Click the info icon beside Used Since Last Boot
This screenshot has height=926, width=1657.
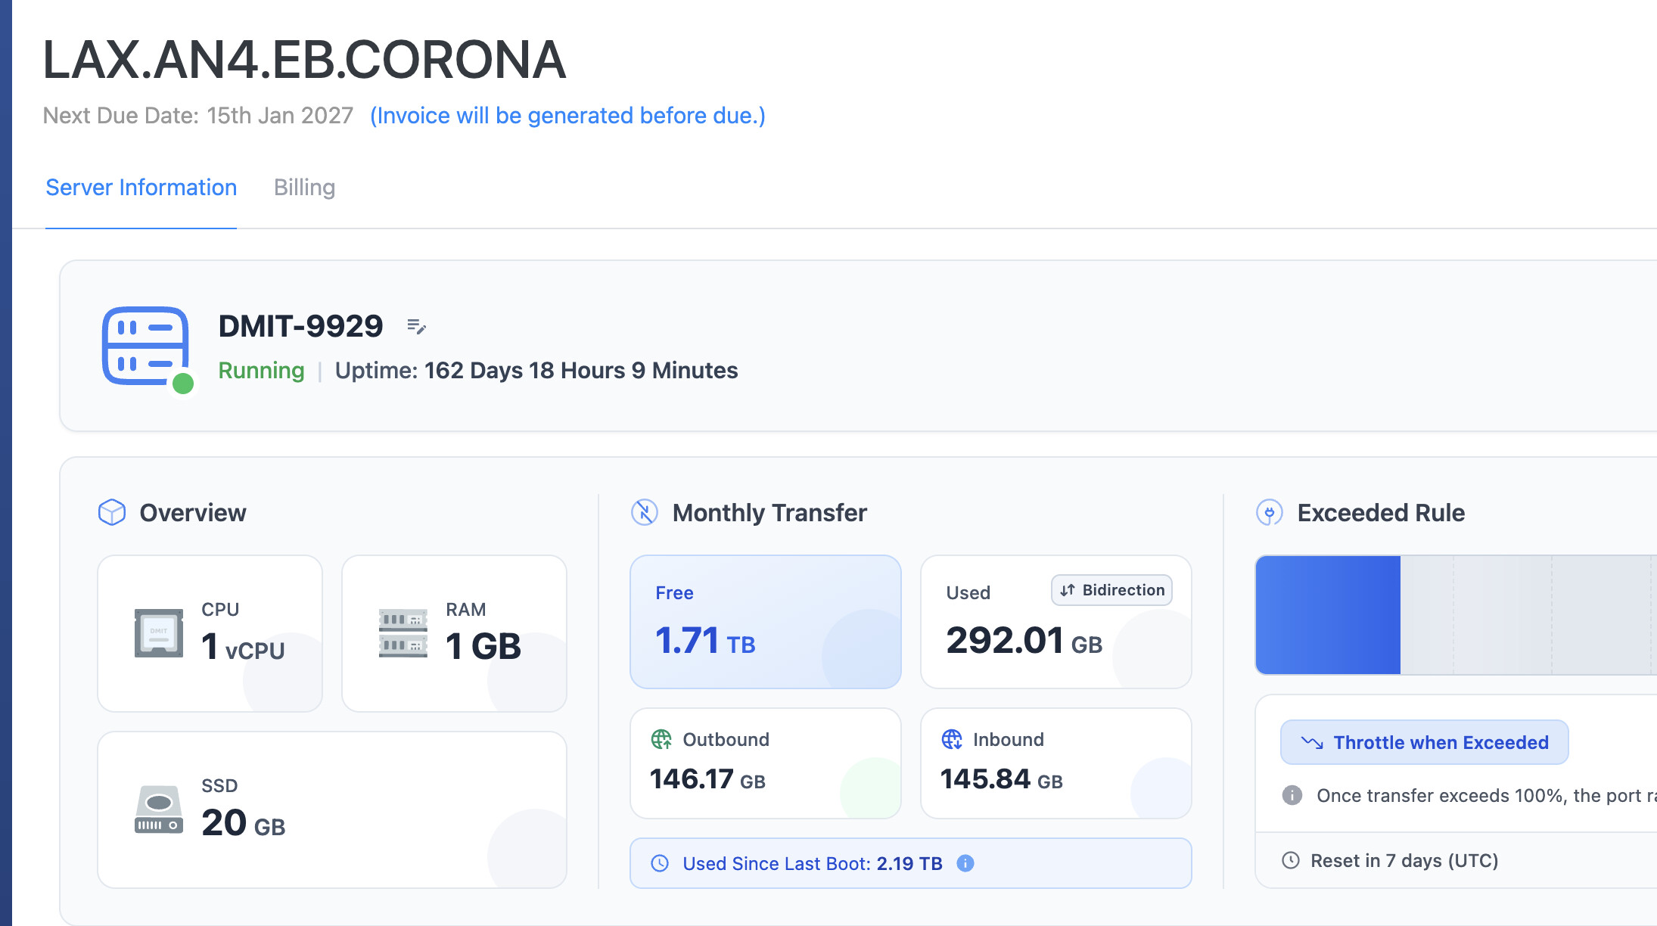(x=965, y=863)
